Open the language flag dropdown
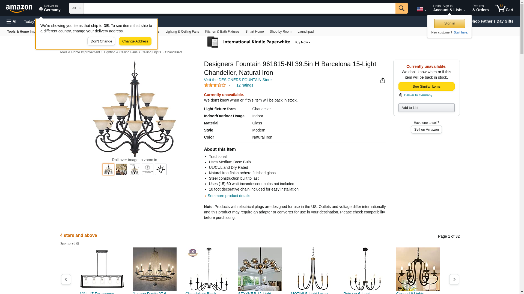 pos(421,9)
